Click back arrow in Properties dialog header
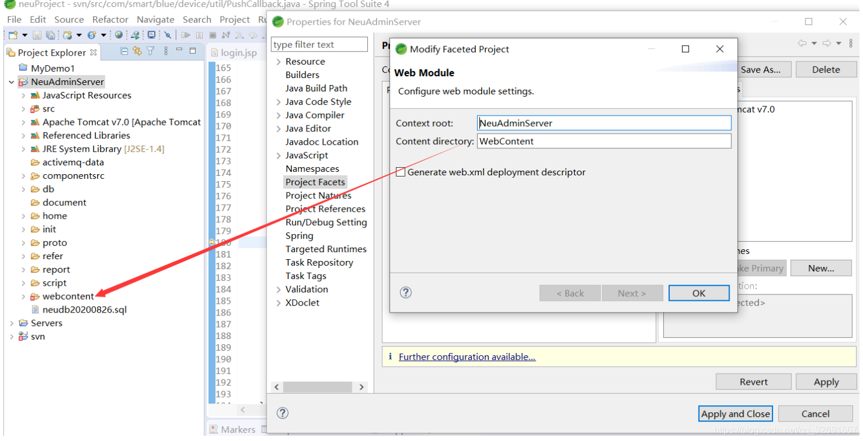Screen dimensions: 863x441 tap(802, 43)
